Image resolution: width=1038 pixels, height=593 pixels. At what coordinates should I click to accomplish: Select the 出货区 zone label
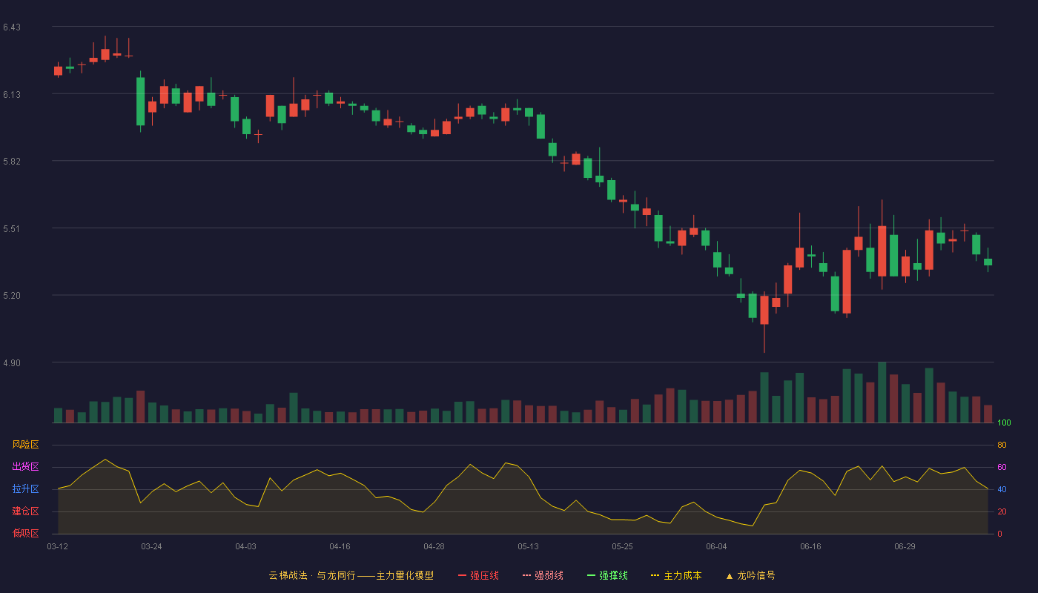[25, 467]
